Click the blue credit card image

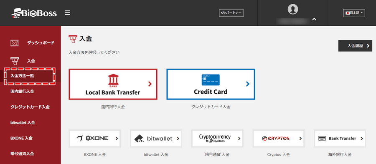point(211,80)
